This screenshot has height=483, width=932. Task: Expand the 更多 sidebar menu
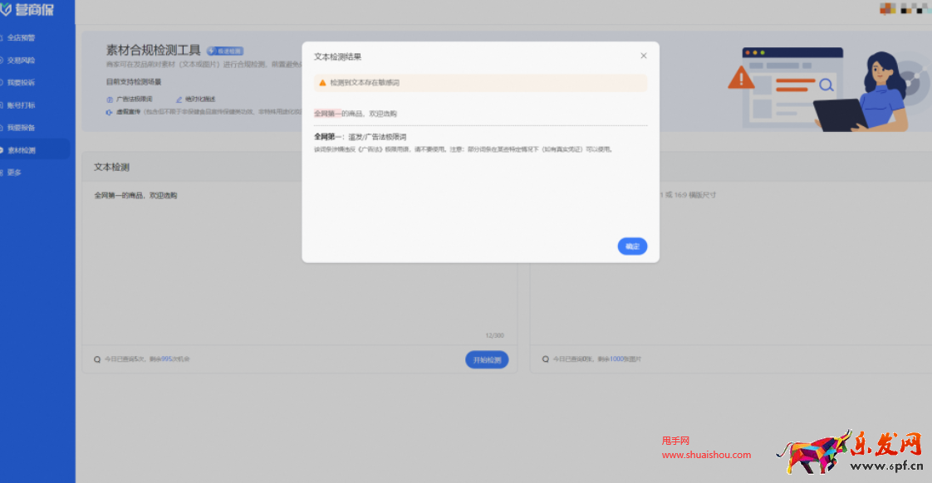click(17, 172)
